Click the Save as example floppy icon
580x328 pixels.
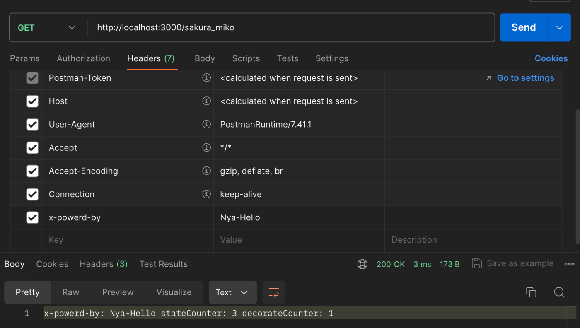477,263
